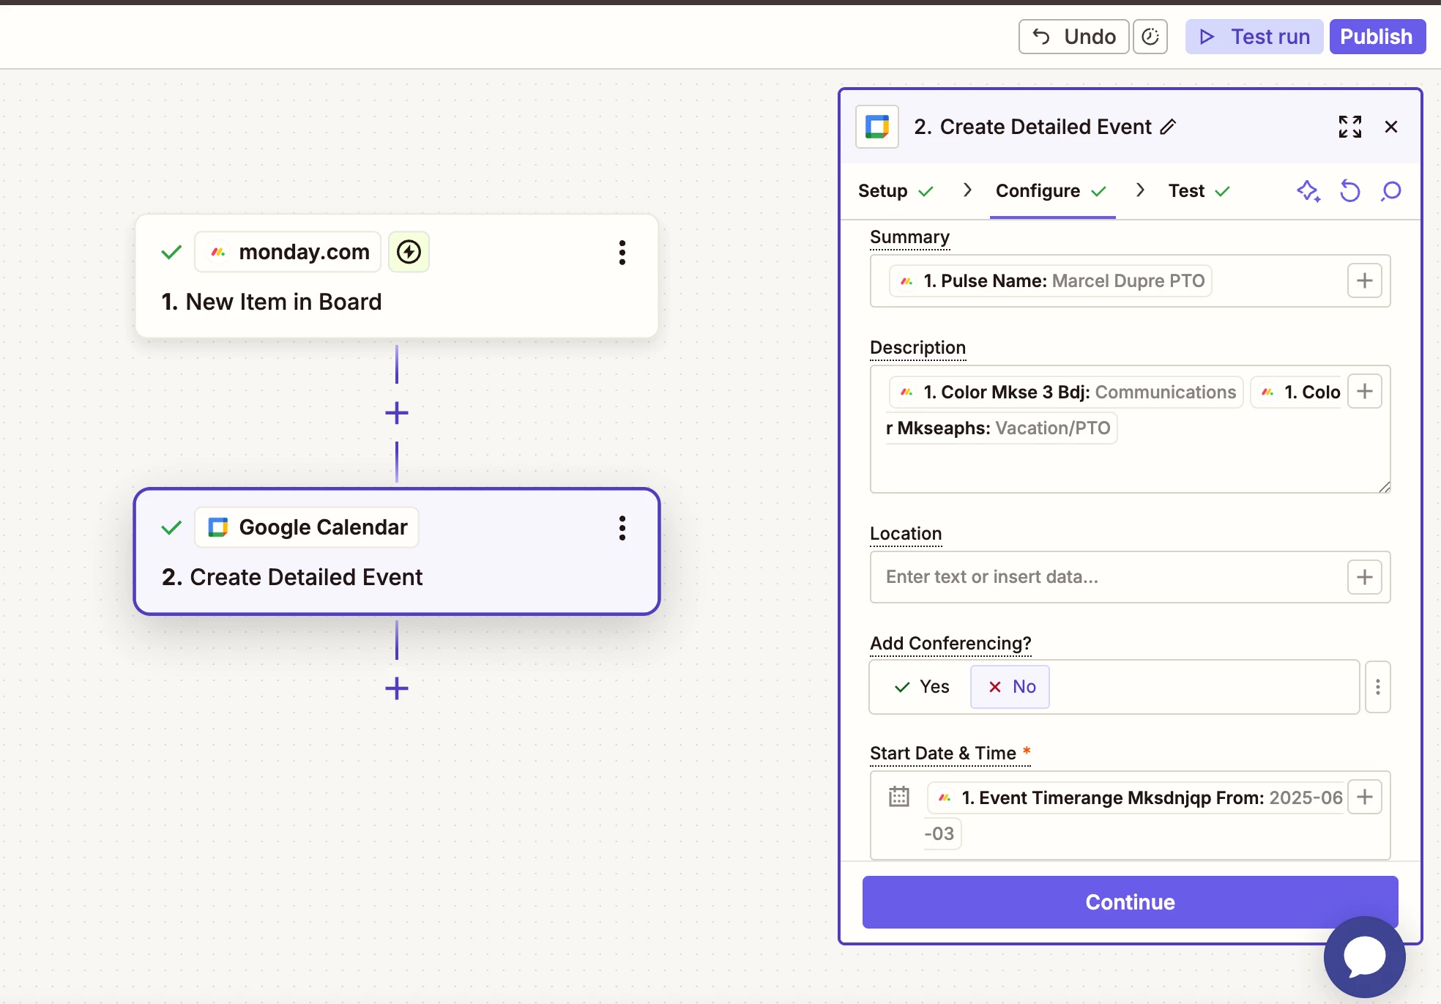Click the Color Mkse 3 Bdj pill
The height and width of the screenshot is (1004, 1441).
[x=1066, y=393]
